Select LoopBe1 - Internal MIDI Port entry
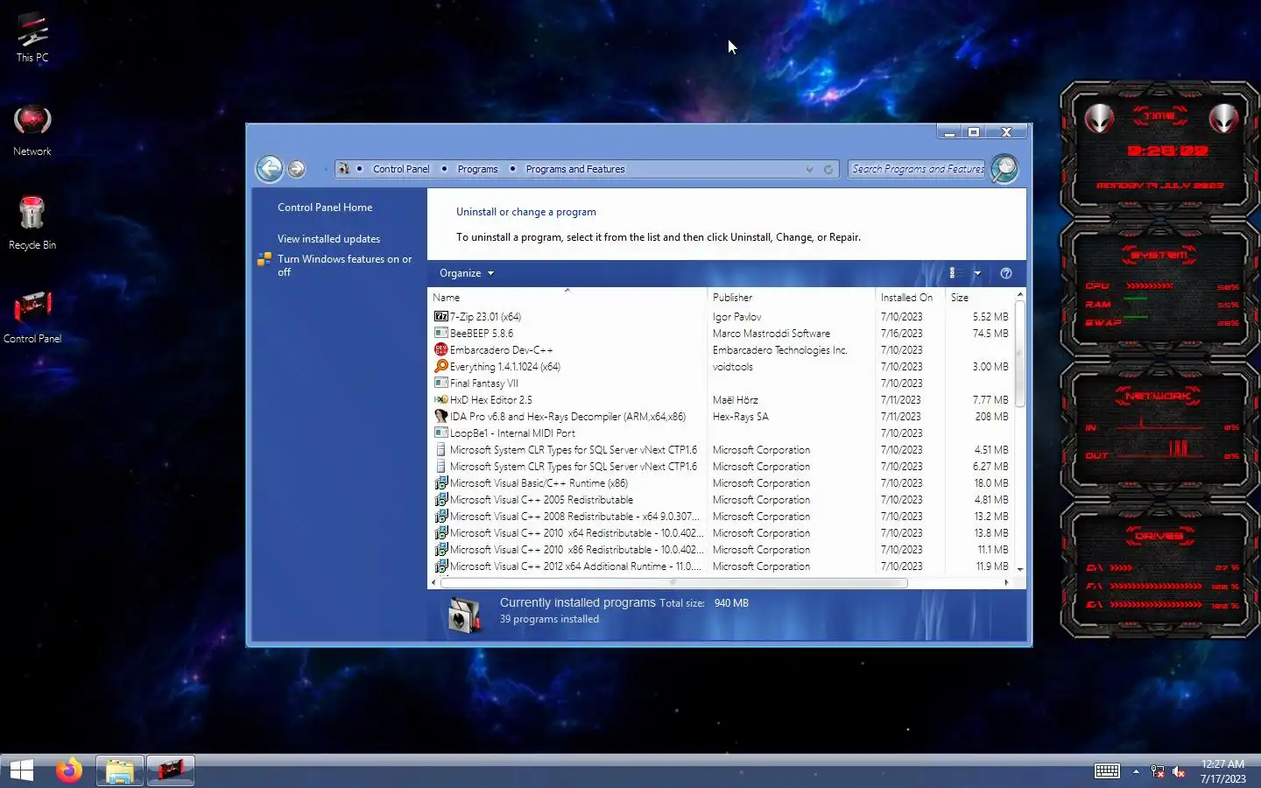This screenshot has width=1261, height=788. click(722, 433)
